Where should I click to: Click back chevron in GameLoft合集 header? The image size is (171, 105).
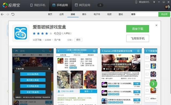[103, 51]
